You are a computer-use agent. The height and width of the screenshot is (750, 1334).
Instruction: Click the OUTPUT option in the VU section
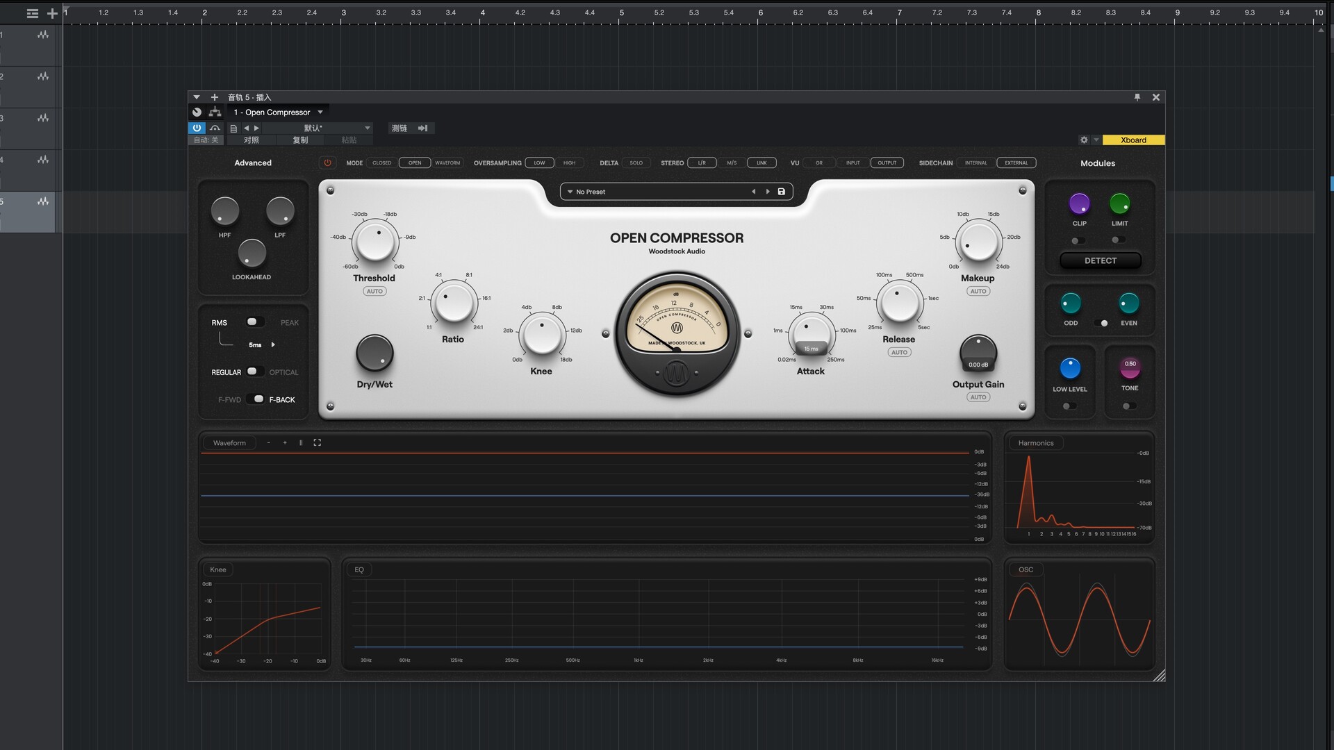[x=887, y=162]
